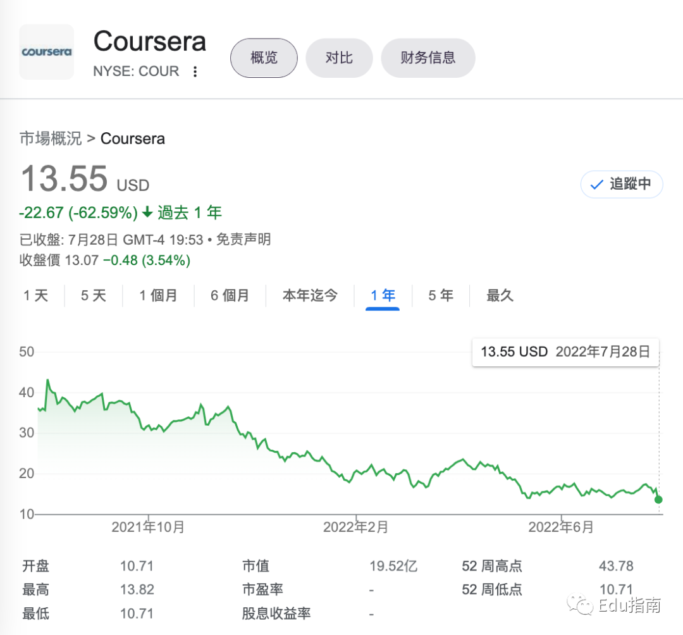
Task: Toggle the 追蹤中 following button
Action: pos(622,184)
